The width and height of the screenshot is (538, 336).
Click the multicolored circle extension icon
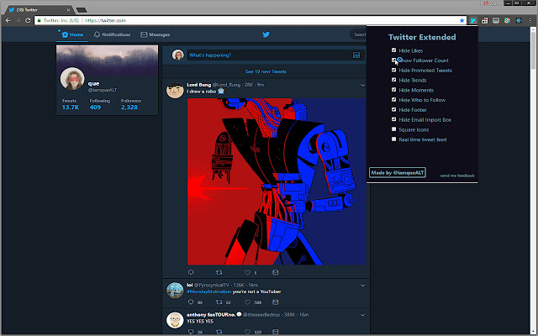pos(507,20)
